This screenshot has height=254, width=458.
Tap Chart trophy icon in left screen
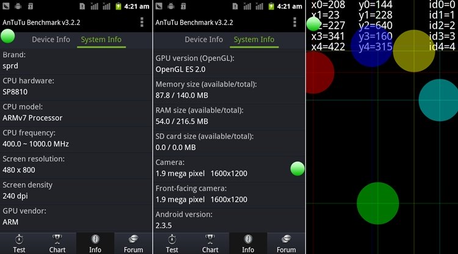57,239
